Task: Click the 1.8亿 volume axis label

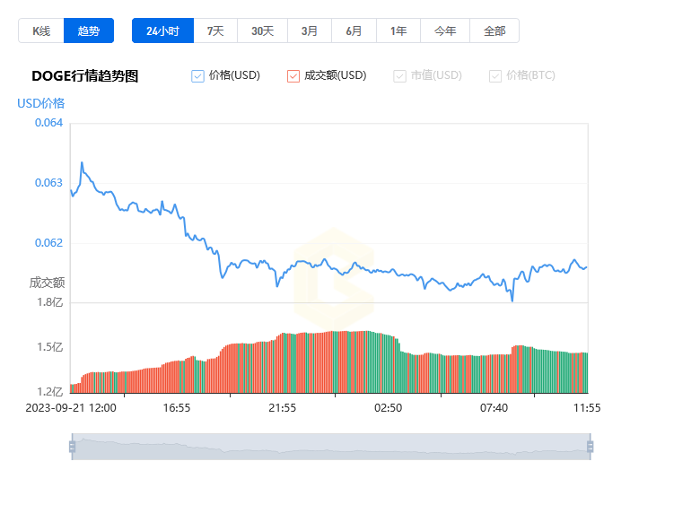Action: 50,302
